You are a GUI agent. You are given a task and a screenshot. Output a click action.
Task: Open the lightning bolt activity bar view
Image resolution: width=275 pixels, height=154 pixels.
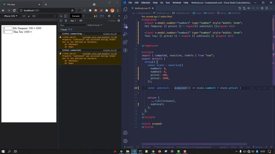pyautogui.click(x=125, y=50)
